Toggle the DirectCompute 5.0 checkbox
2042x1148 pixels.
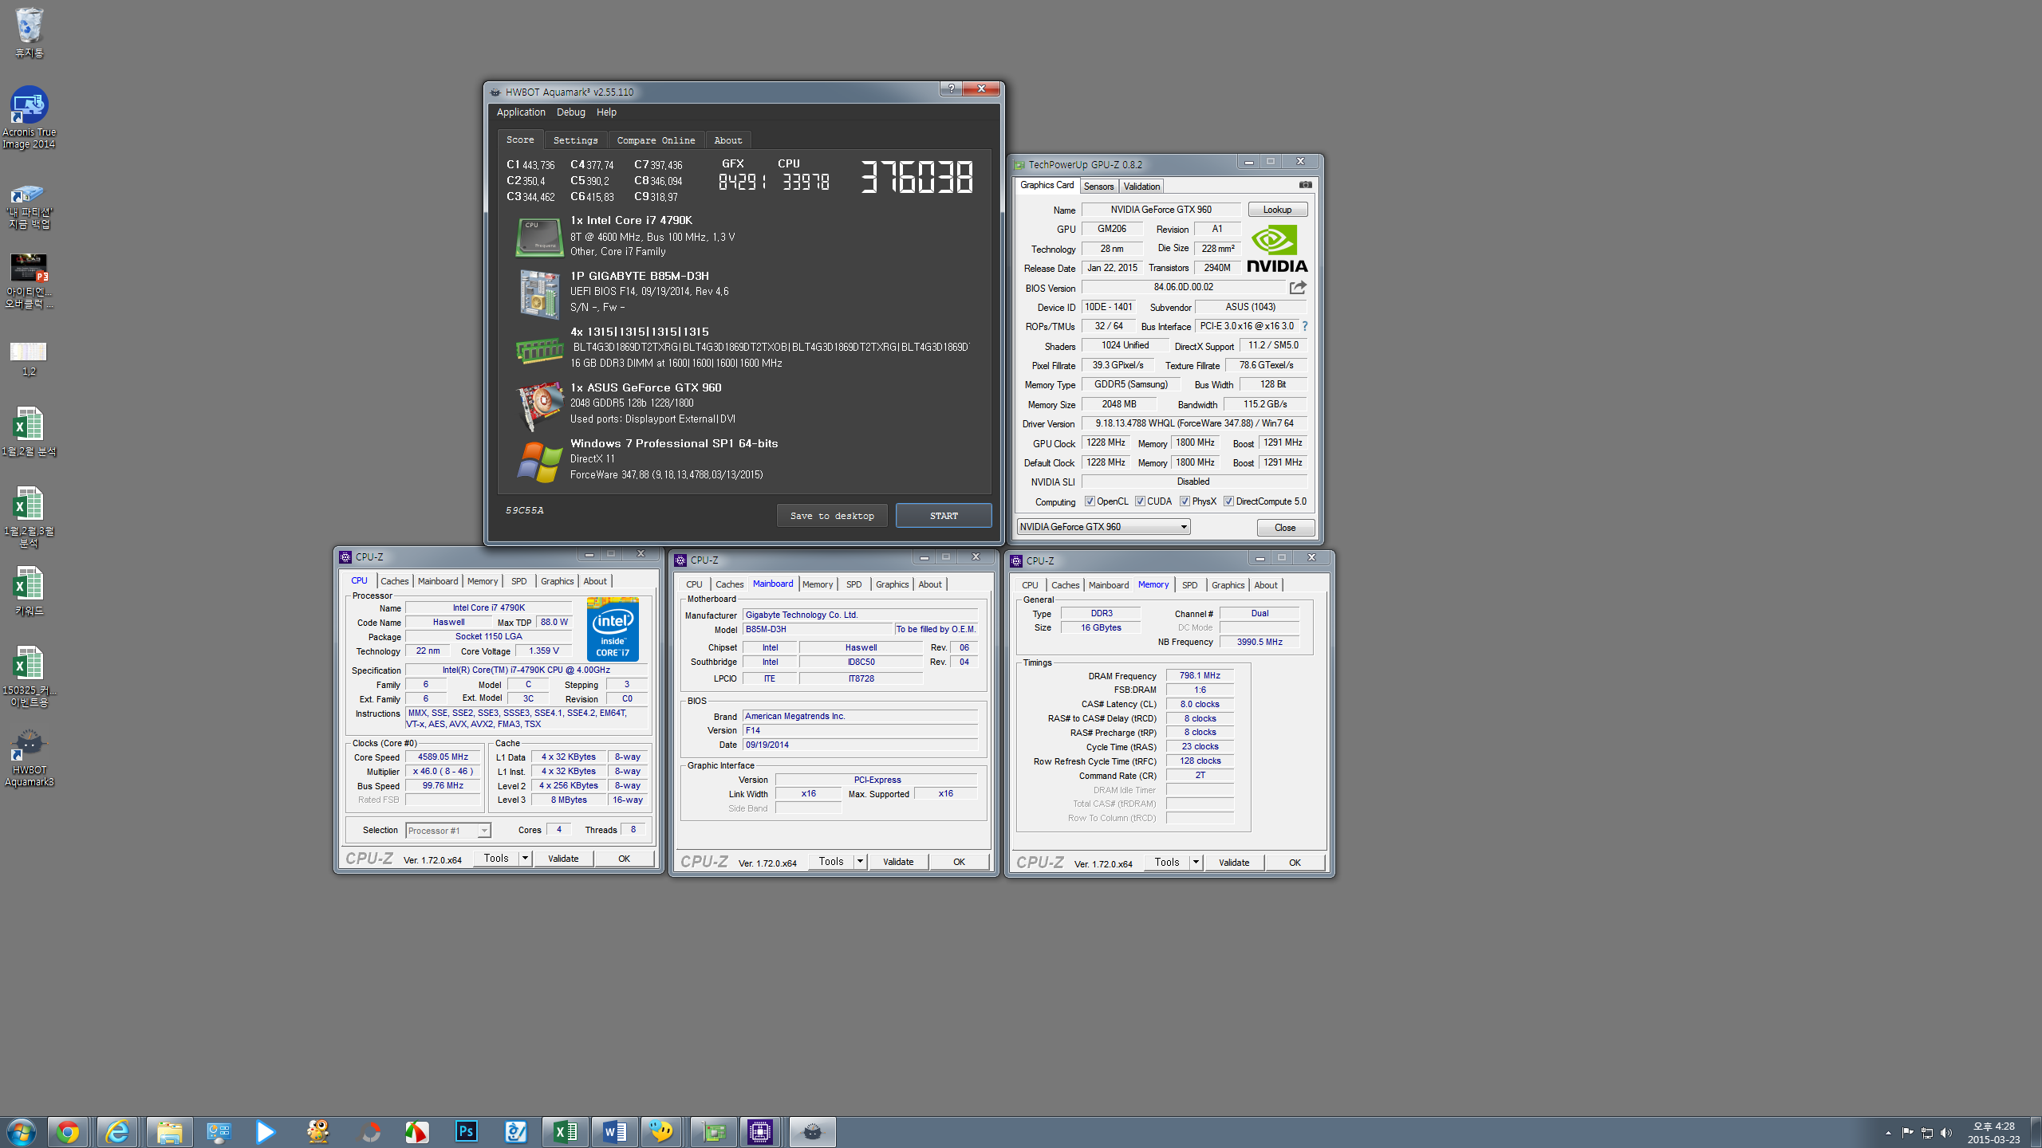coord(1228,501)
